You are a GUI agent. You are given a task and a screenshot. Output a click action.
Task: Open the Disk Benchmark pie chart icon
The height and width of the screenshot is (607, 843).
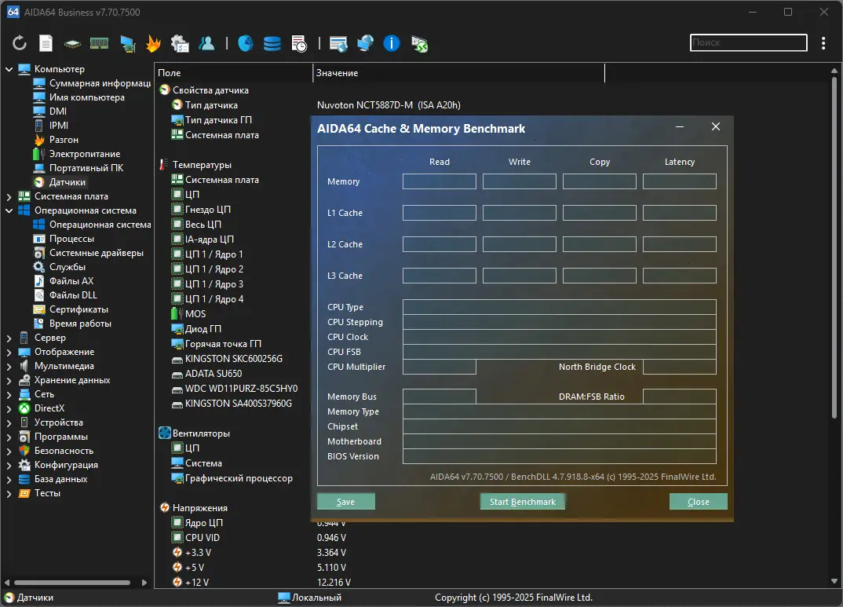tap(245, 43)
